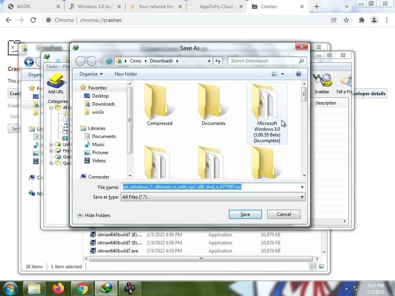This screenshot has width=395, height=296.
Task: Click the change view icon
Action: pyautogui.click(x=274, y=74)
